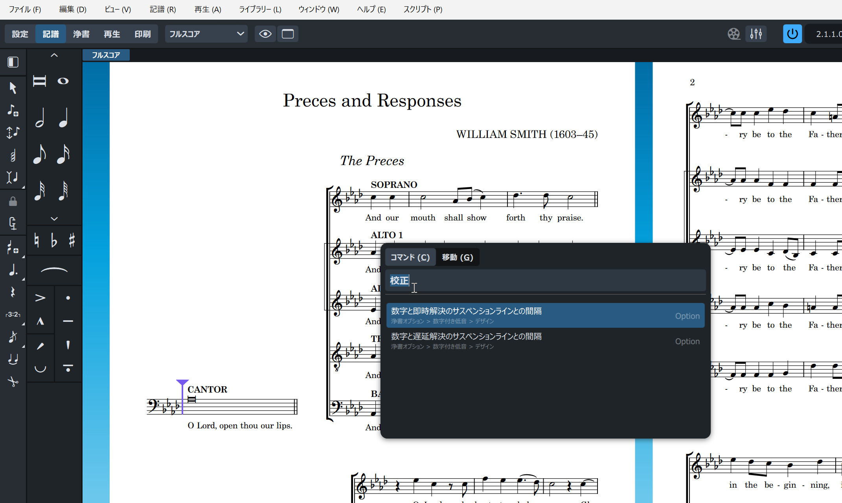Click the command search input field
This screenshot has width=842, height=503.
[546, 281]
